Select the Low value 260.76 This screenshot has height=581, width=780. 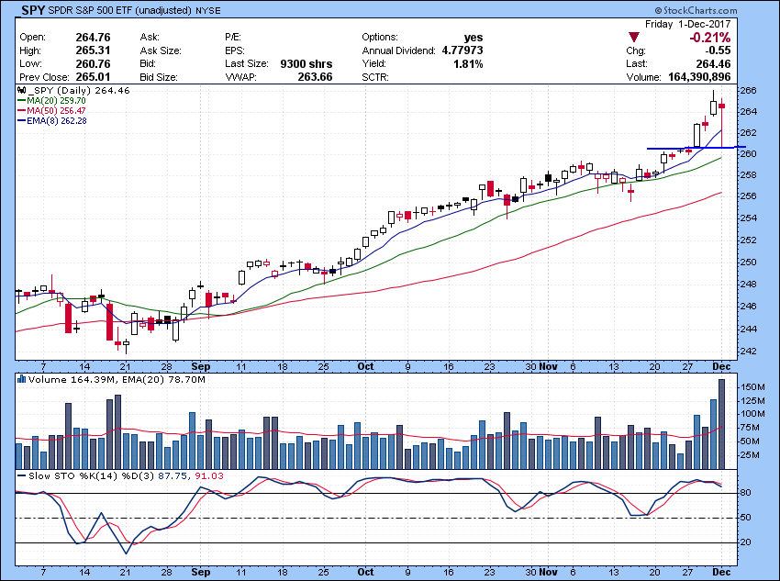[x=93, y=63]
